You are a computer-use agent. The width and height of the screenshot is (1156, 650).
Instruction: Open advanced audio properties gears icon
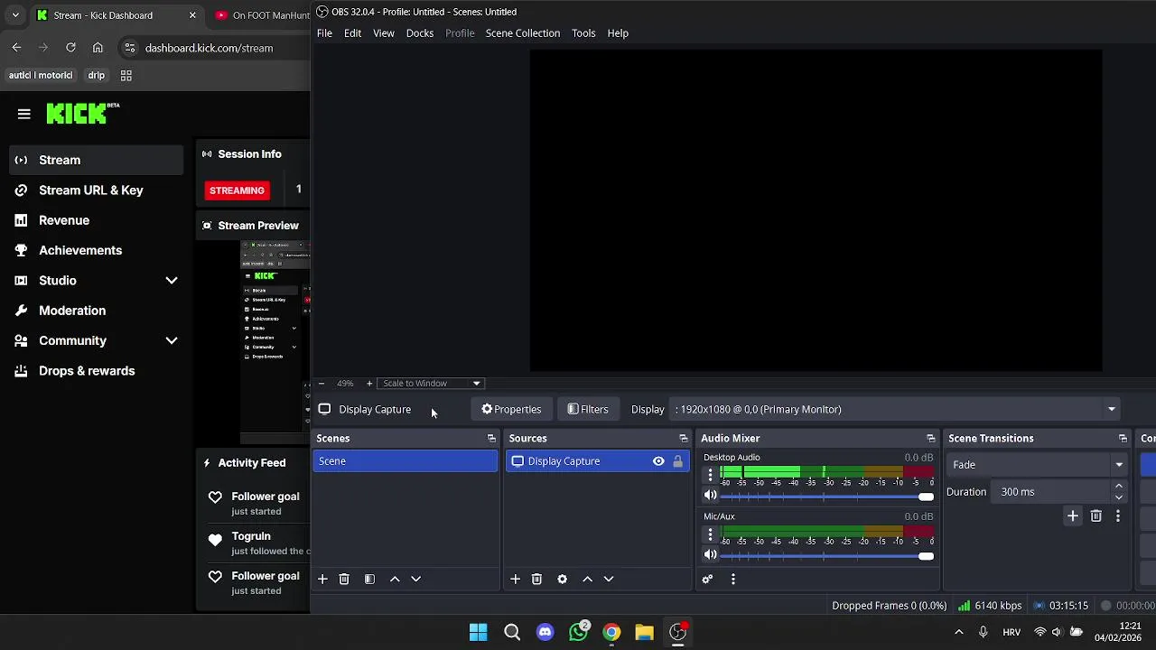click(x=707, y=579)
